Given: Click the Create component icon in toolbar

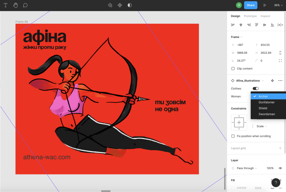Looking at the screenshot, I should (x=120, y=5).
